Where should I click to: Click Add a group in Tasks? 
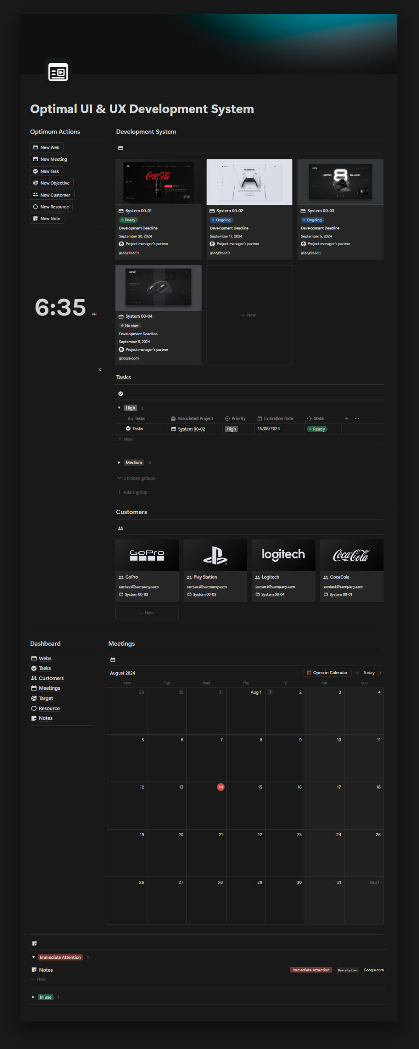coord(132,492)
